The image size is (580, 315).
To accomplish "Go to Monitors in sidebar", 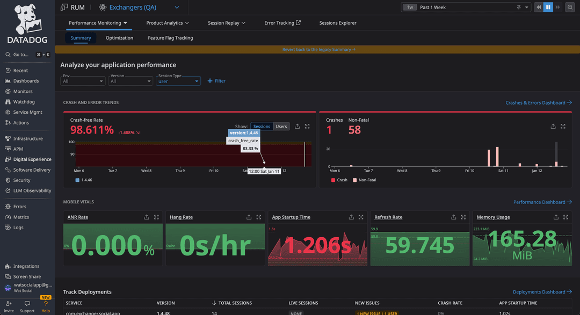I will point(23,91).
